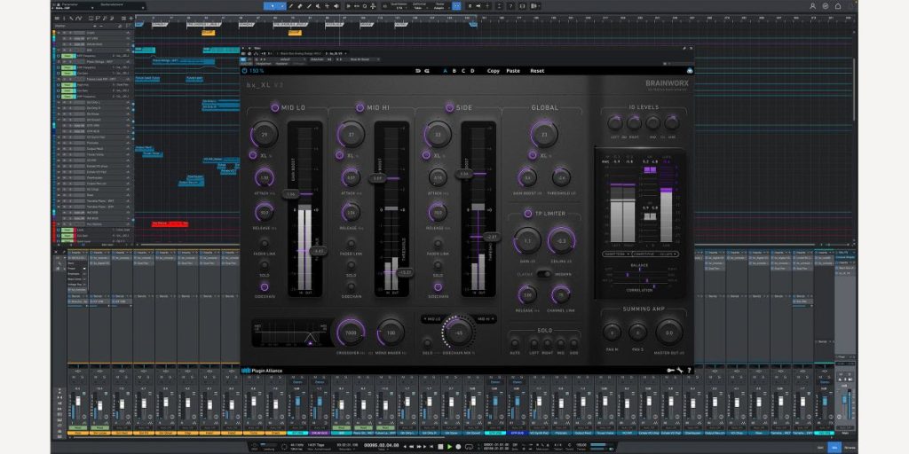
Task: Open the MID HI sidechain source dropdown
Action: (484, 317)
